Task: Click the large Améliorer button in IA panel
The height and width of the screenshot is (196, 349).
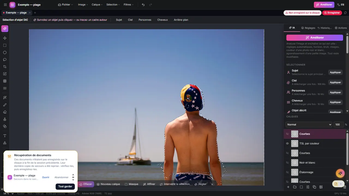Action: pos(315,38)
